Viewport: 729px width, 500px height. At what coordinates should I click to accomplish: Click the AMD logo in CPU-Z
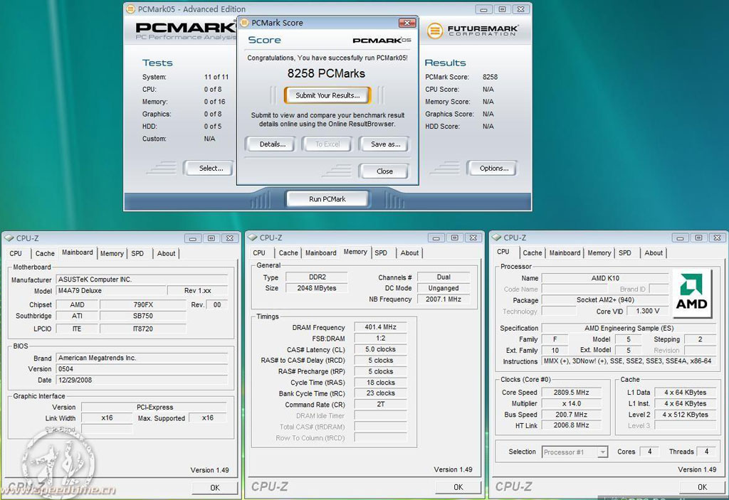pyautogui.click(x=691, y=292)
